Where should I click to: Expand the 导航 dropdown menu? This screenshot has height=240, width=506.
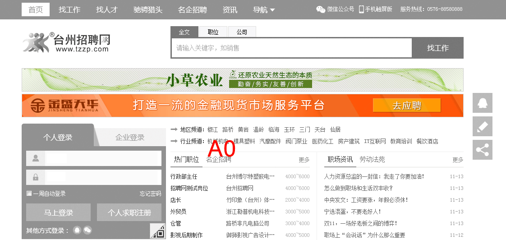coord(264,9)
